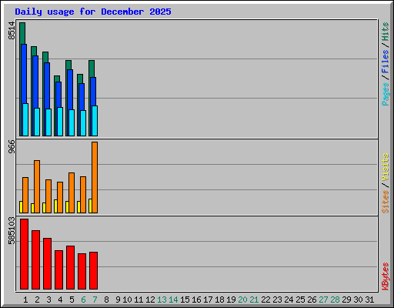This screenshot has height=308, width=394.
Task: Click the cyan Pages legend label
Action: point(385,94)
